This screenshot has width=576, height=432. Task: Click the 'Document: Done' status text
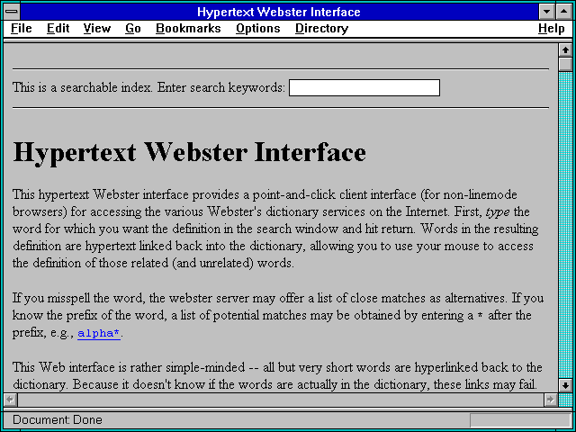point(58,420)
